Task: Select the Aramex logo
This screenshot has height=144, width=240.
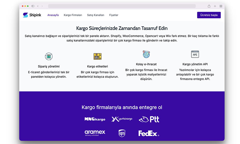Action: click(95, 133)
